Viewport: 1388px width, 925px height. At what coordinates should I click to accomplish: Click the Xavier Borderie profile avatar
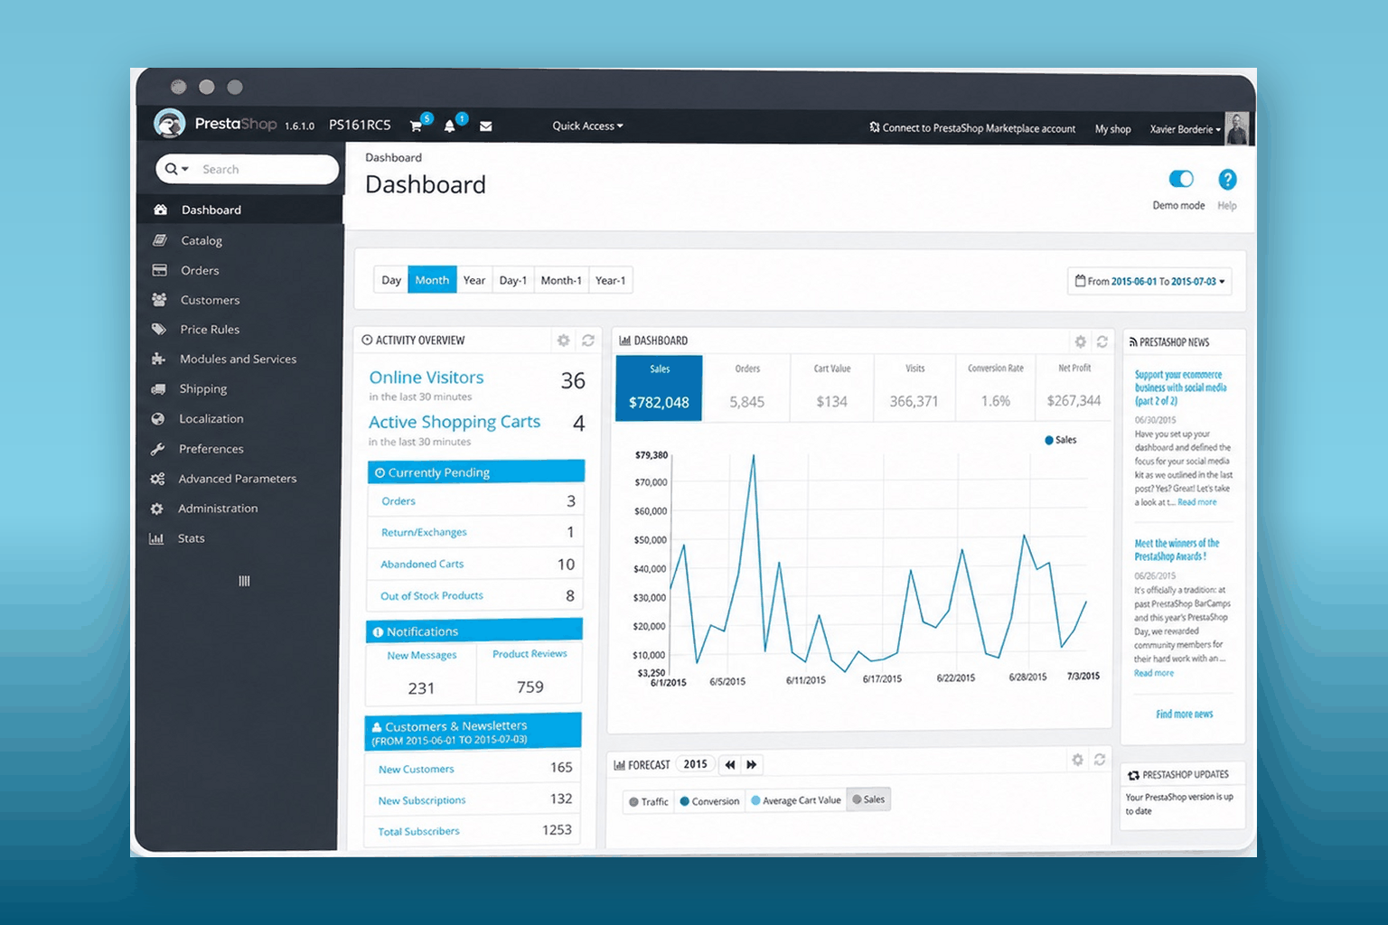click(1237, 128)
